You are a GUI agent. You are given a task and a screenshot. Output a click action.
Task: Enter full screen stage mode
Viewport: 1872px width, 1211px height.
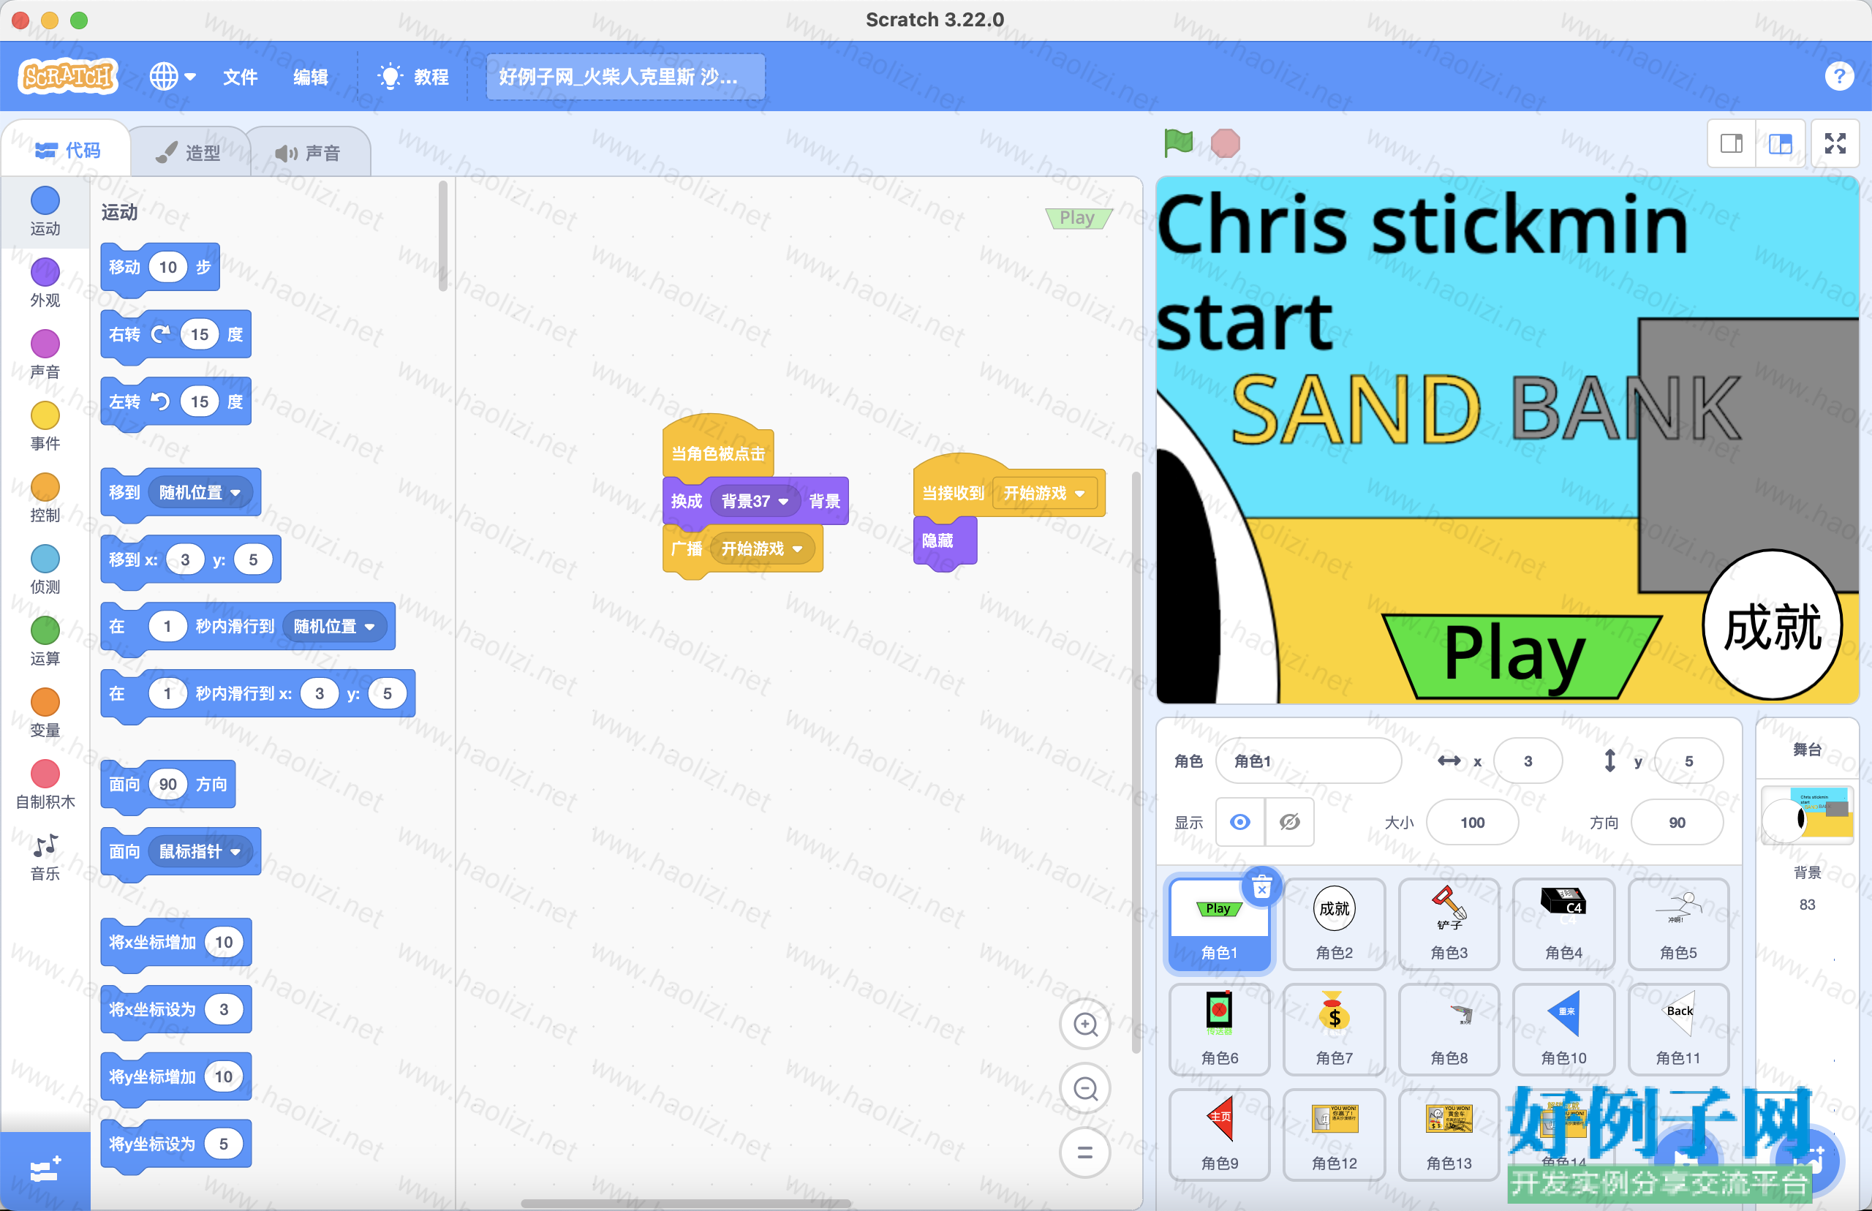point(1834,143)
